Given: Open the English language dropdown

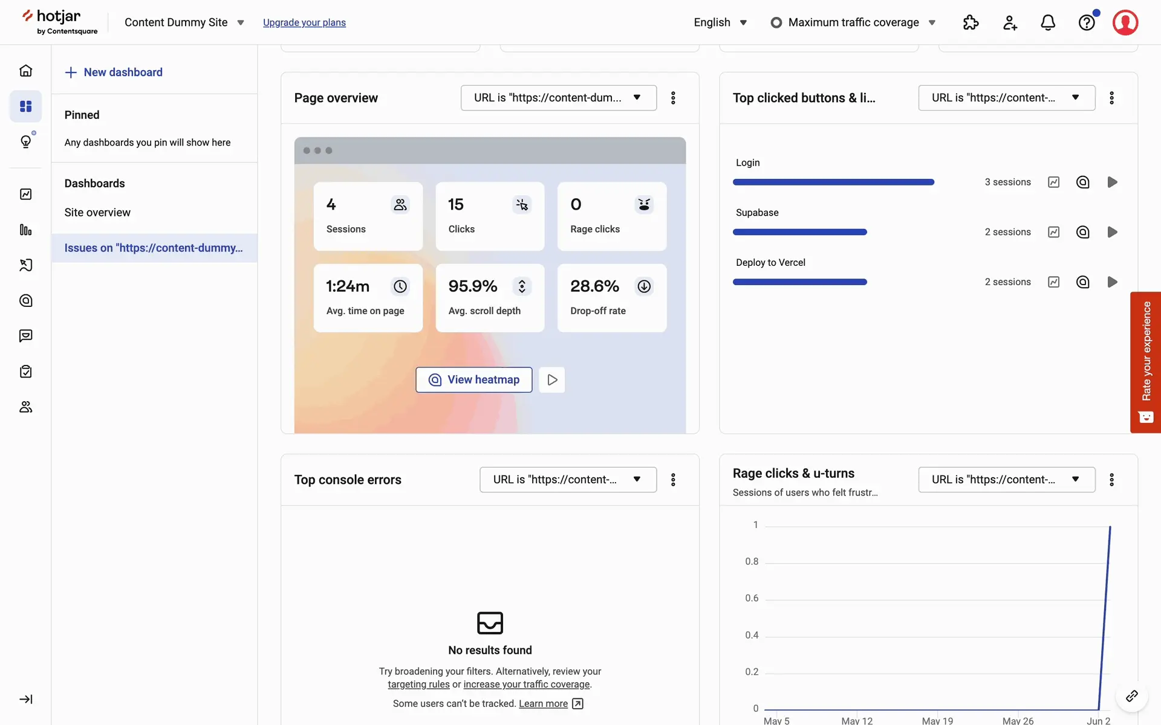Looking at the screenshot, I should [720, 22].
